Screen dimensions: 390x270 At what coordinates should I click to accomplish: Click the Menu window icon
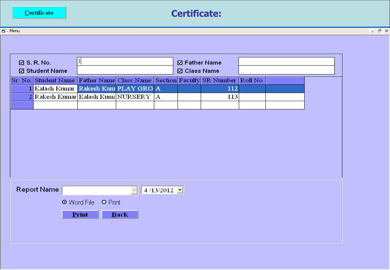(x=3, y=31)
